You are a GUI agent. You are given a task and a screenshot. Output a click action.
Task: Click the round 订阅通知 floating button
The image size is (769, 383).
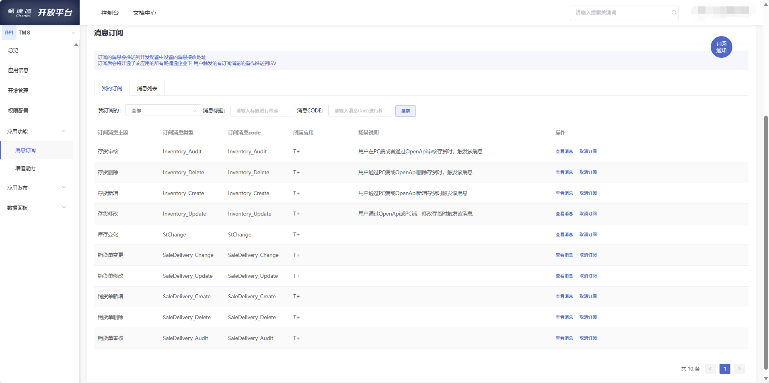pyautogui.click(x=721, y=47)
